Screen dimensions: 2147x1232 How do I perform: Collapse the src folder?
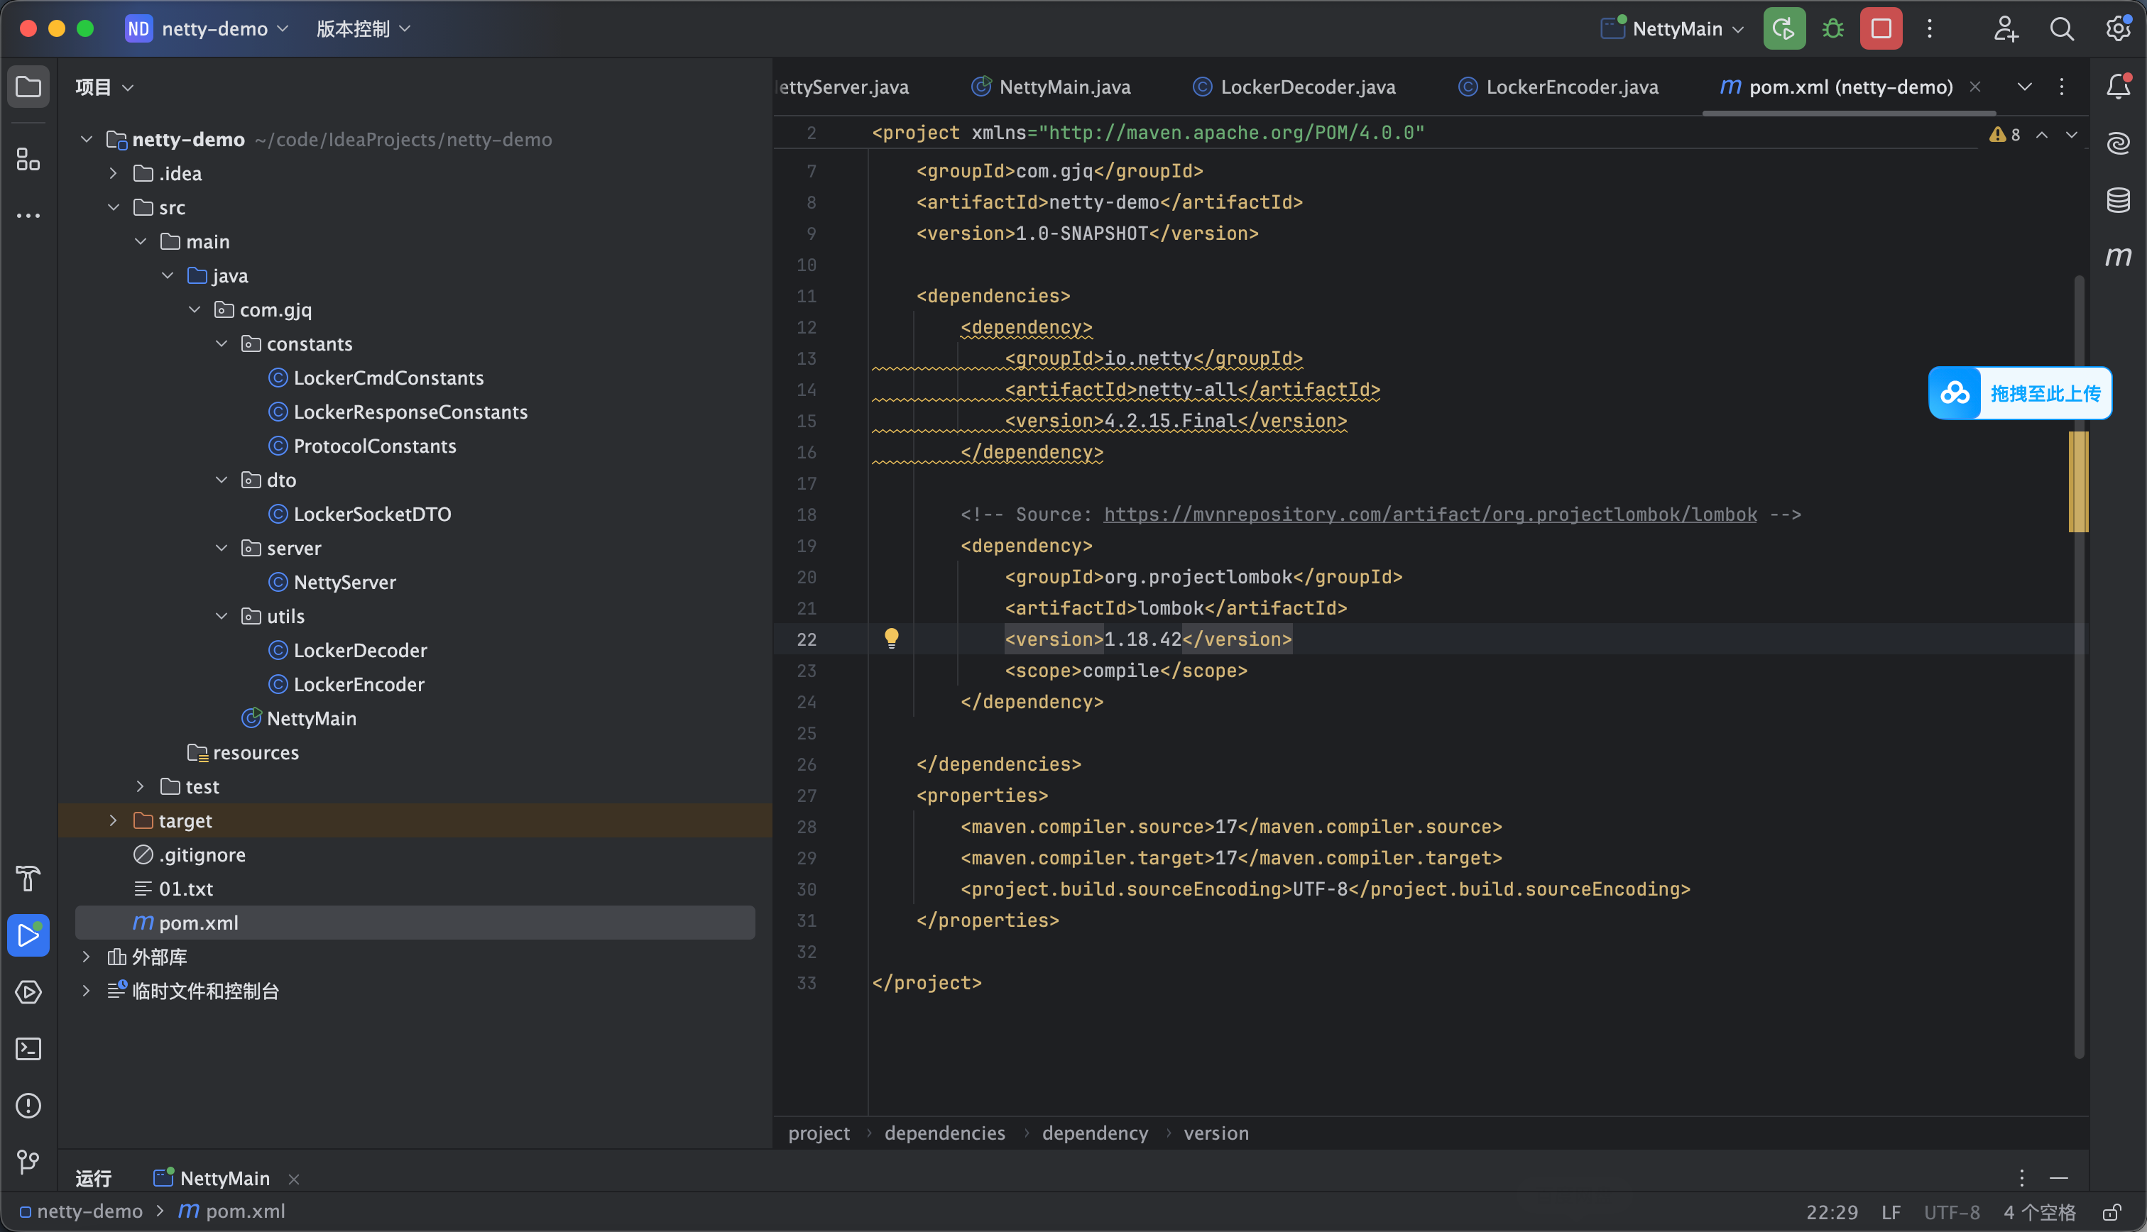114,207
